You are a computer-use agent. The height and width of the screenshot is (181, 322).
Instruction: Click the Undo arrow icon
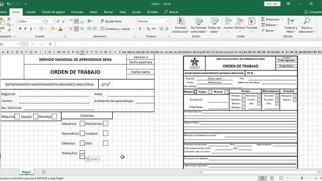point(9,4)
